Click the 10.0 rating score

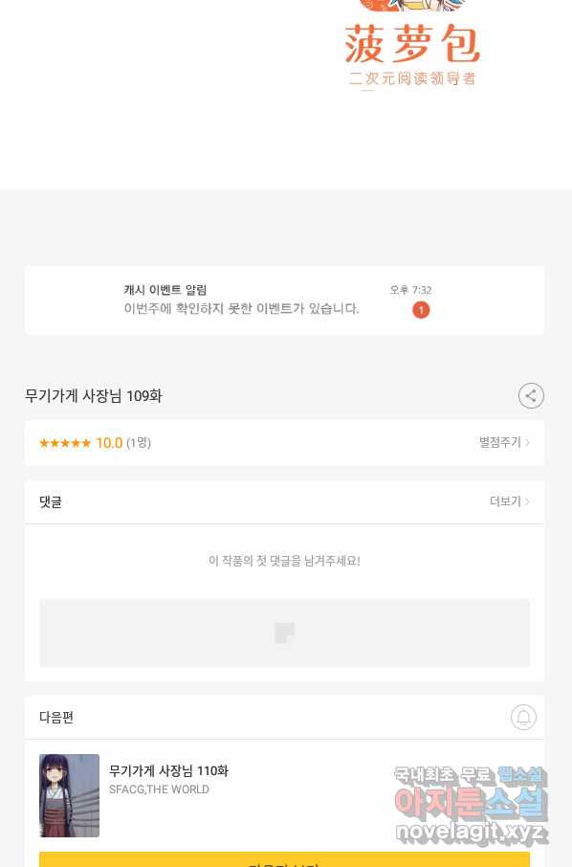(109, 443)
